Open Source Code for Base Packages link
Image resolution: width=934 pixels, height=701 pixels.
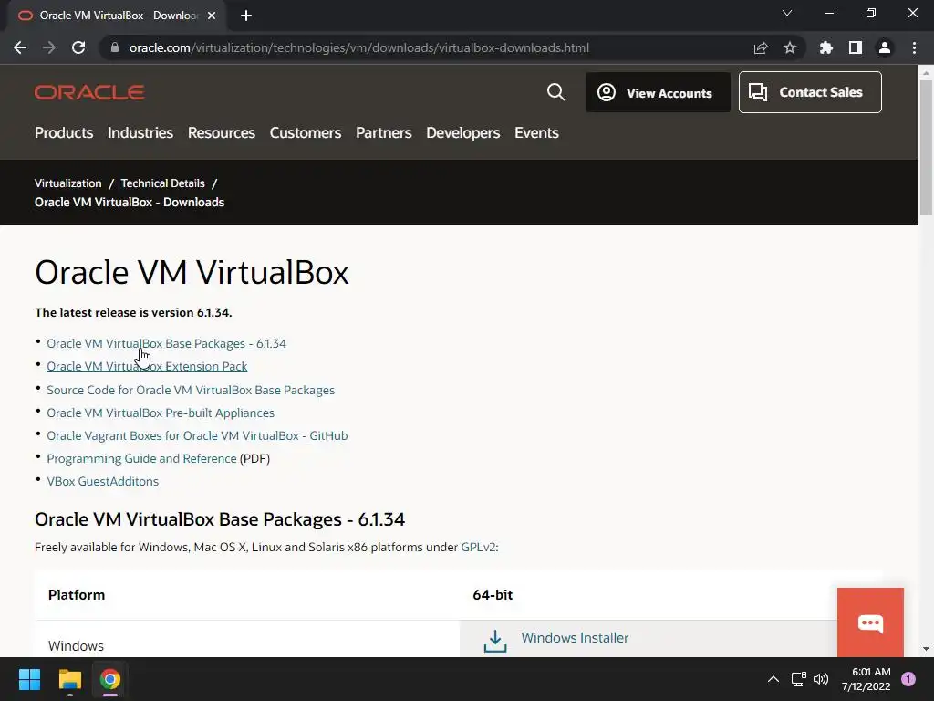point(191,390)
